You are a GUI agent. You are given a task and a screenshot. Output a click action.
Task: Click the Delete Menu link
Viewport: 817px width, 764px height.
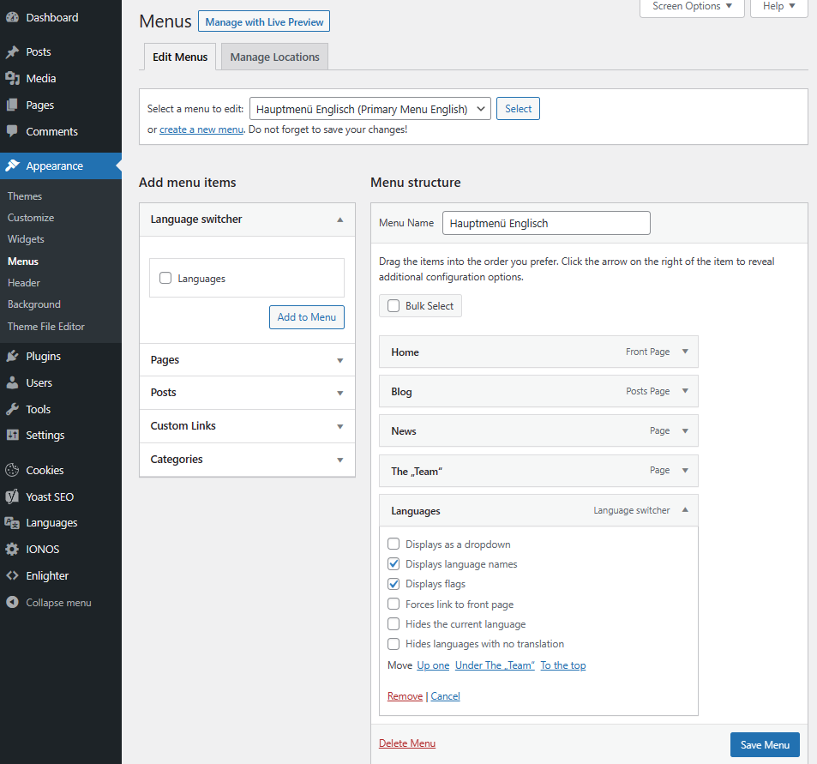coord(407,743)
